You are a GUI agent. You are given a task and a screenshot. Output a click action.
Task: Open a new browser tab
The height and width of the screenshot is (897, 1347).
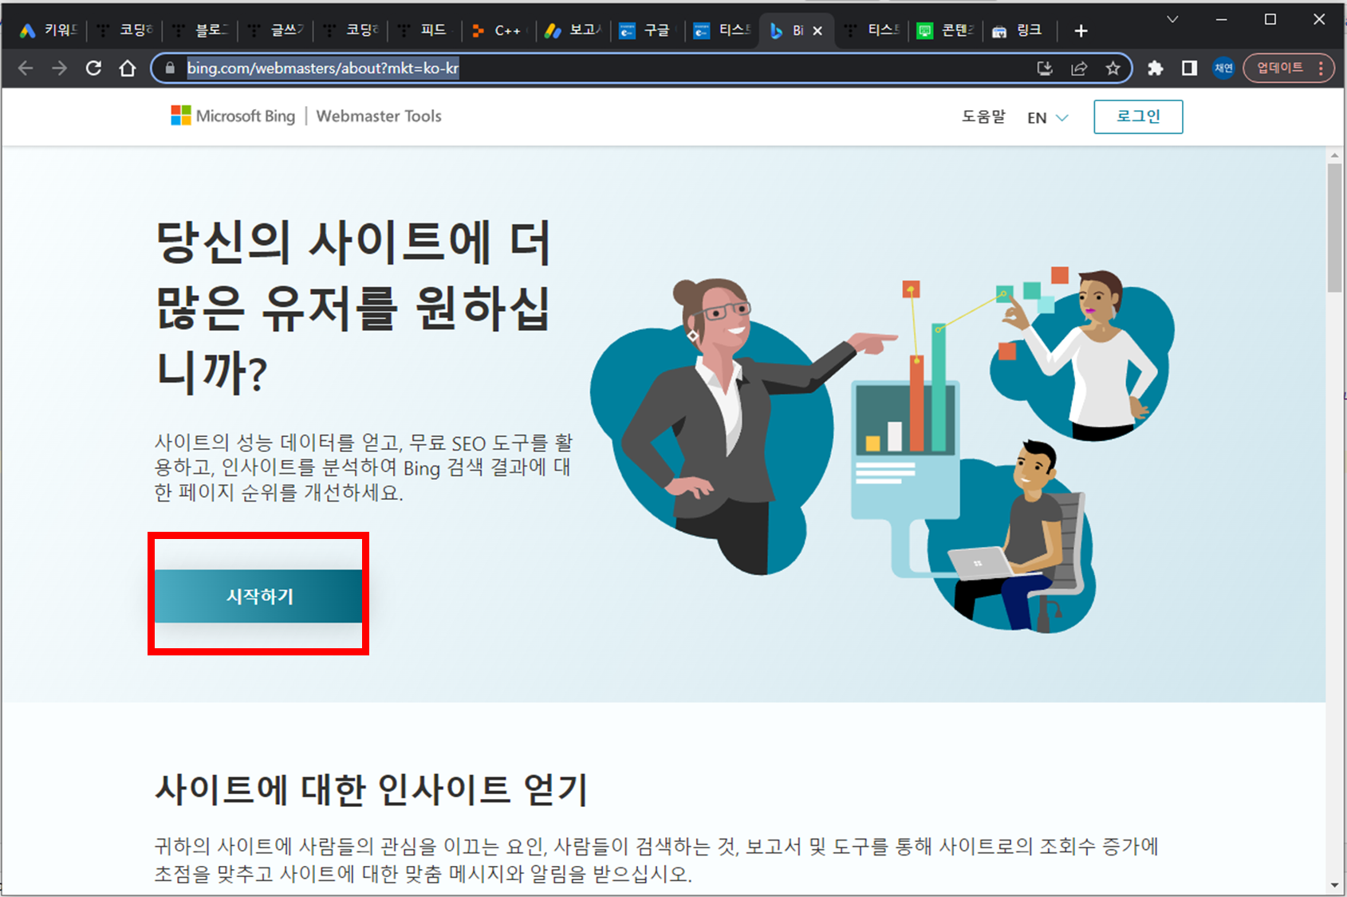click(x=1081, y=31)
